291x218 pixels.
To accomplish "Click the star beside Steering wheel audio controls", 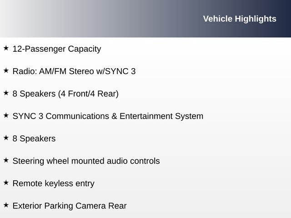I will pos(6,160).
